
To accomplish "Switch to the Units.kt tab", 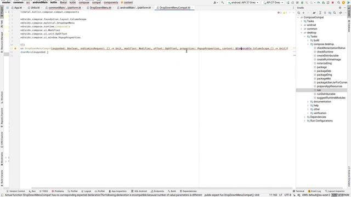I will point(35,8).
